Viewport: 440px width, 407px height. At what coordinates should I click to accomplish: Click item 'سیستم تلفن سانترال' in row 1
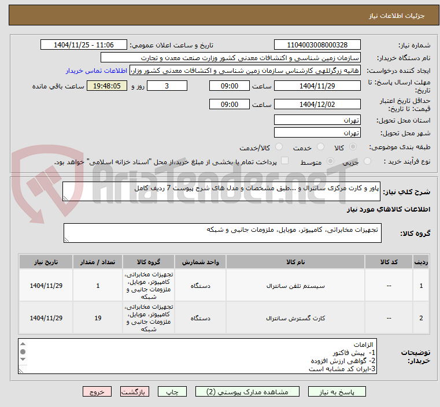tap(295, 286)
